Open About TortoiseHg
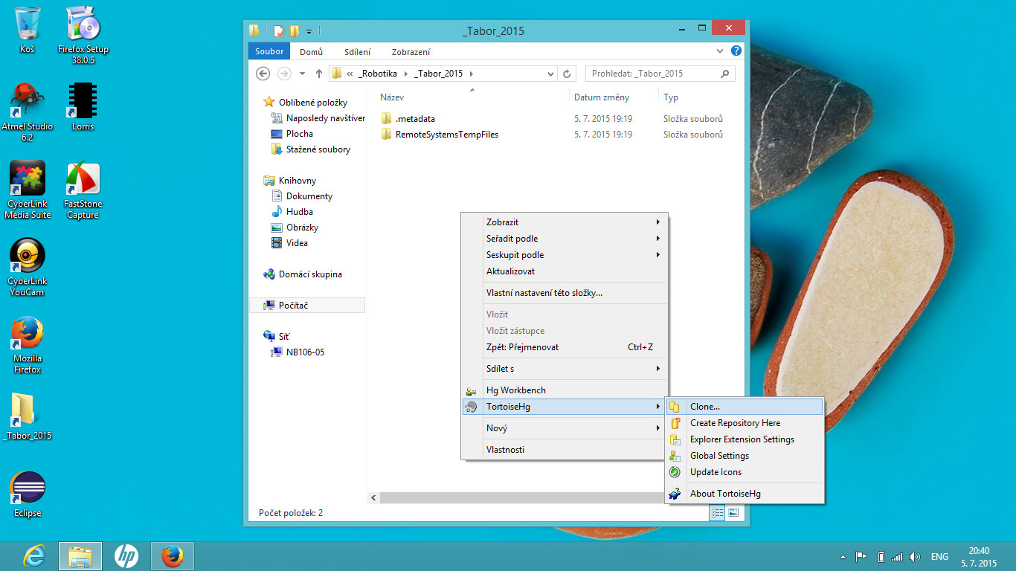Screen dimensions: 1016x571 click(725, 494)
